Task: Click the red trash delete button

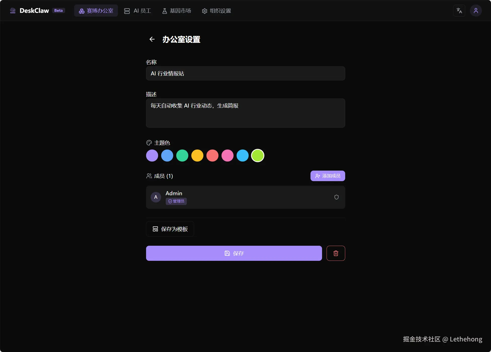Action: click(336, 253)
